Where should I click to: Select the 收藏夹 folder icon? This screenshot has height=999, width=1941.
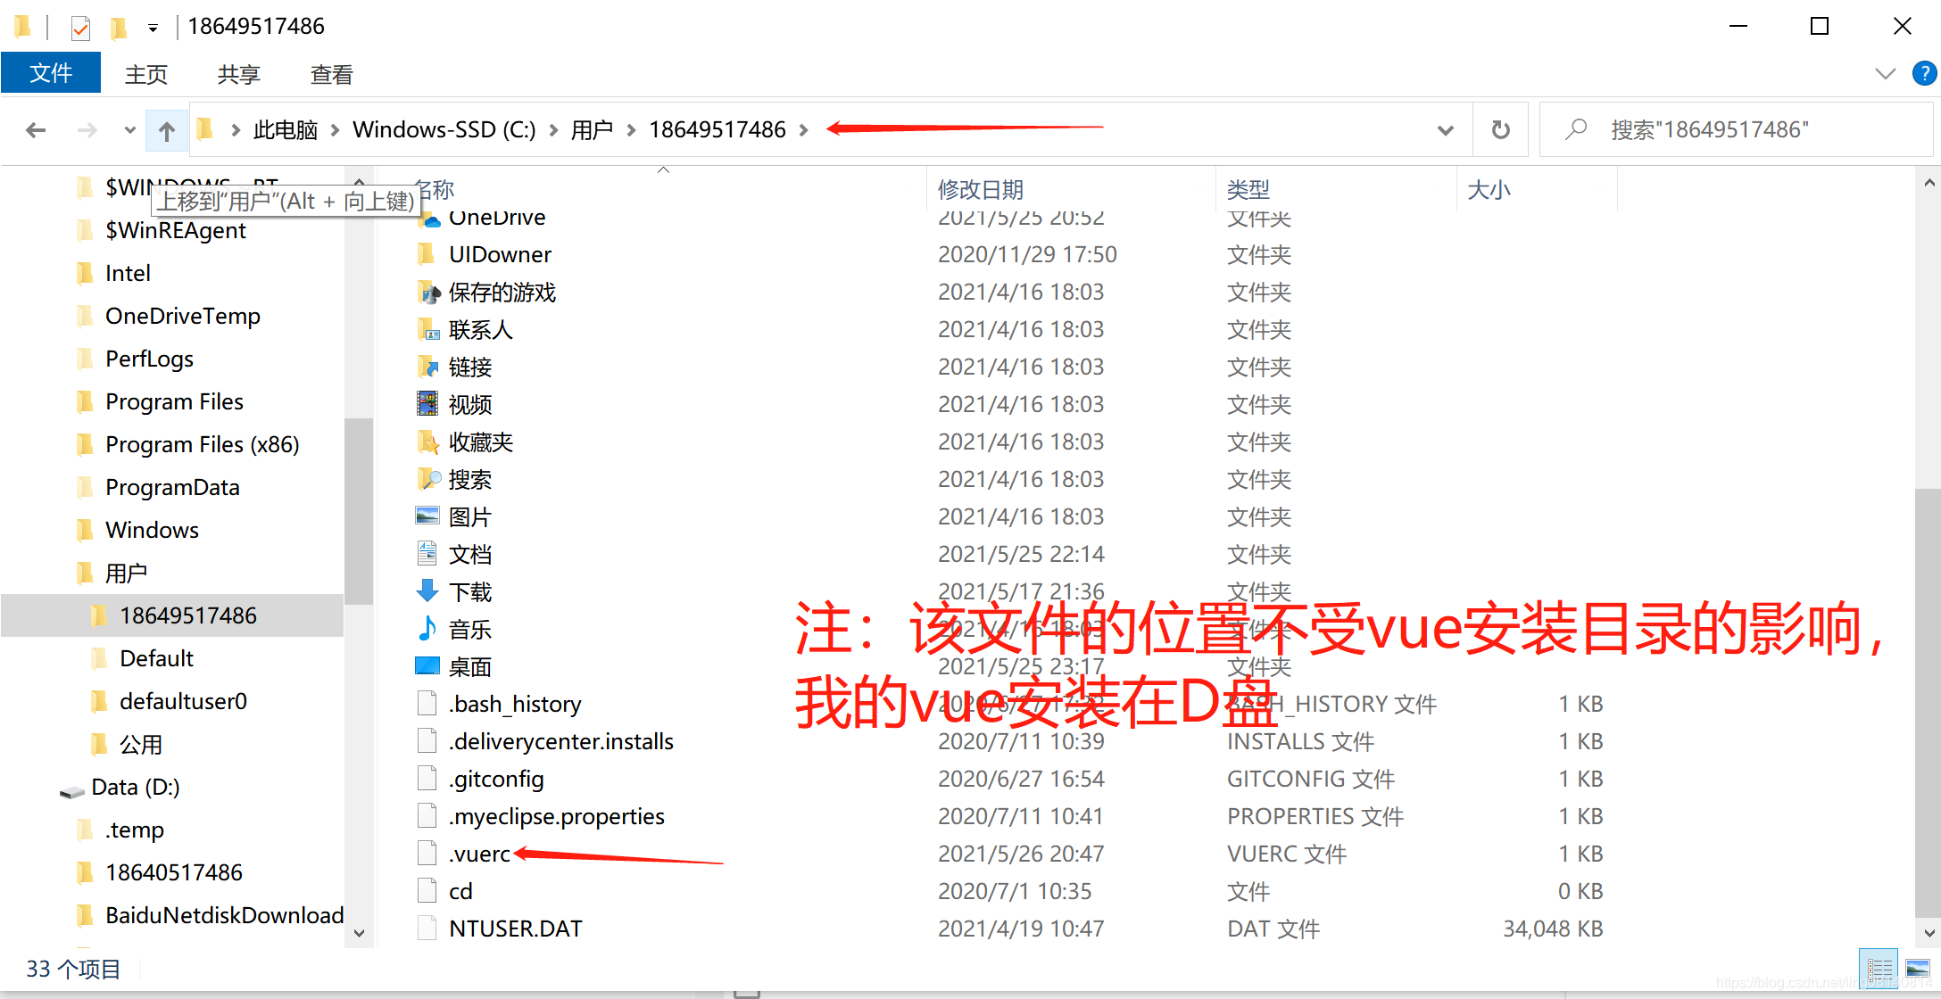[x=427, y=442]
